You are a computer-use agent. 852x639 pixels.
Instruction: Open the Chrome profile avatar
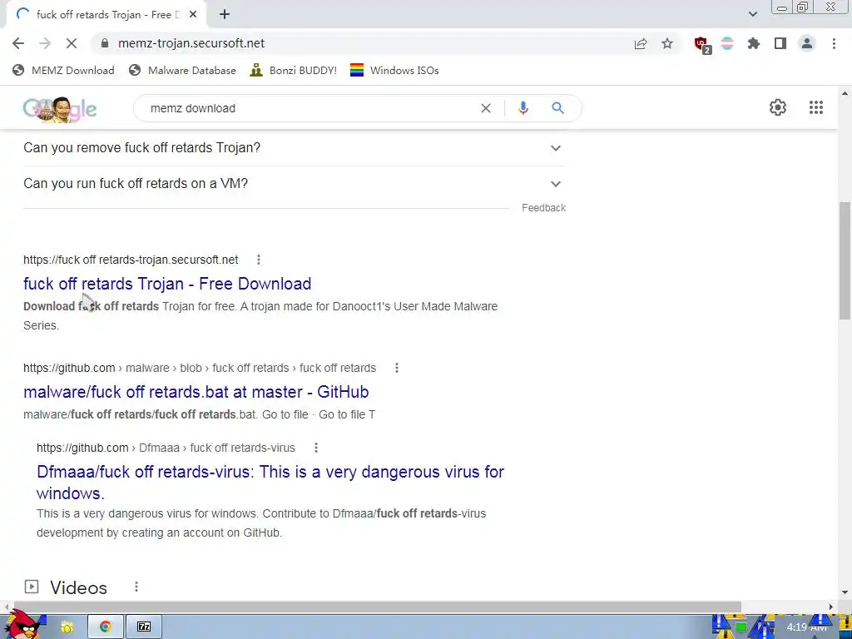coord(807,43)
